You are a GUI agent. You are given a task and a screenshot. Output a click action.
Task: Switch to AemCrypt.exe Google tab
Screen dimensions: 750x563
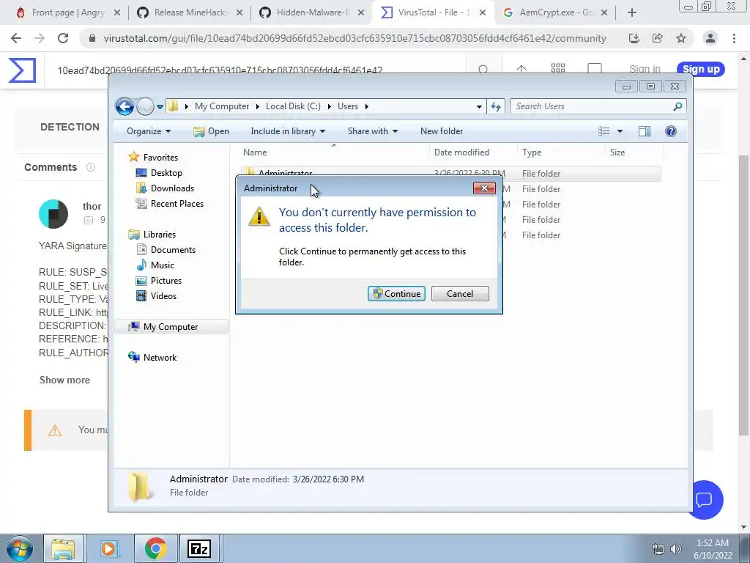pyautogui.click(x=557, y=12)
